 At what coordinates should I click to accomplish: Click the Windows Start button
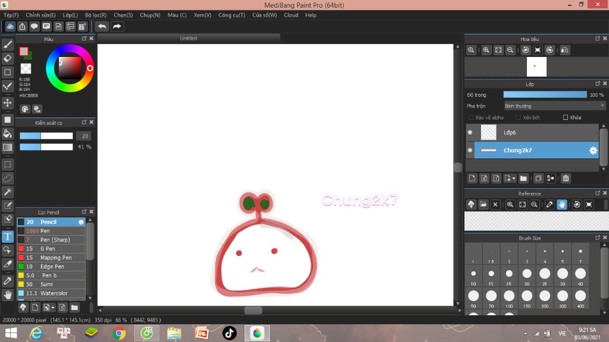click(x=11, y=333)
